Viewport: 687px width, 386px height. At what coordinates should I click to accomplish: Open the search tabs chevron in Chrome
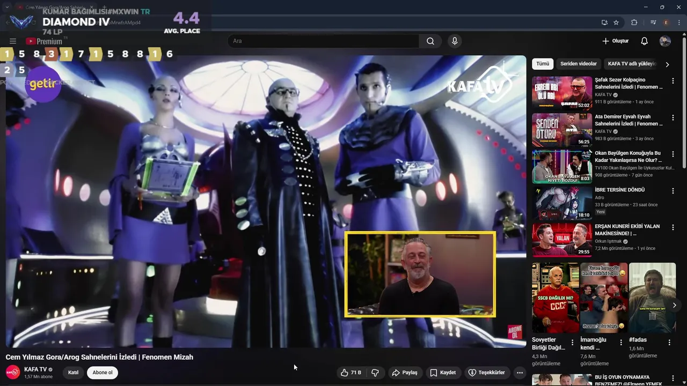pyautogui.click(x=7, y=8)
